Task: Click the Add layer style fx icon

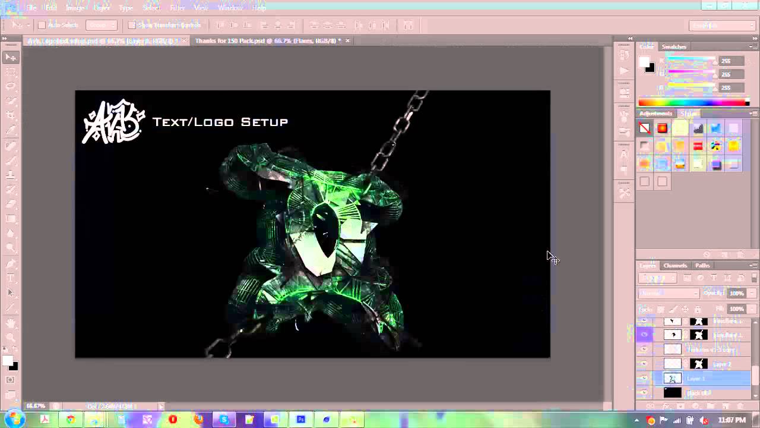Action: coord(666,407)
